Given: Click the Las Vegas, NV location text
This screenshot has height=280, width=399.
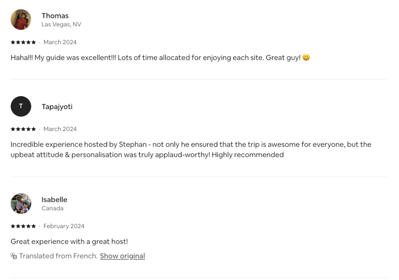Looking at the screenshot, I should click(x=61, y=25).
